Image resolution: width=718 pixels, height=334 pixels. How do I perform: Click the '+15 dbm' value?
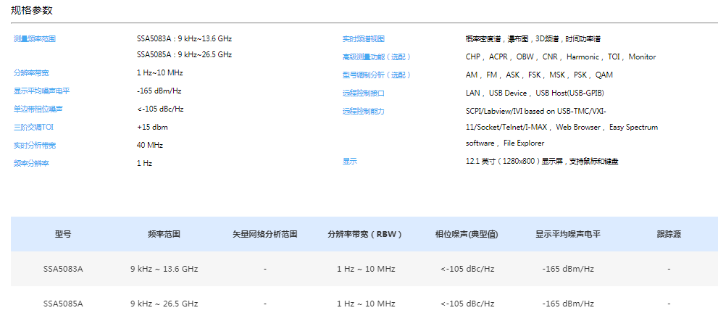coord(152,128)
